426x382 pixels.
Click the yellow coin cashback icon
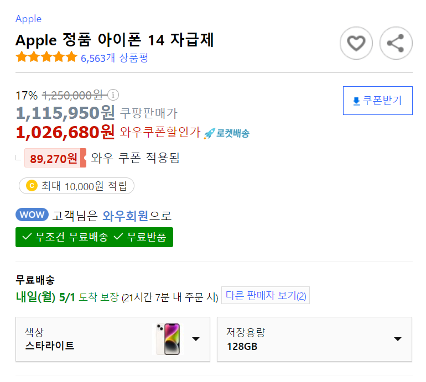32,186
